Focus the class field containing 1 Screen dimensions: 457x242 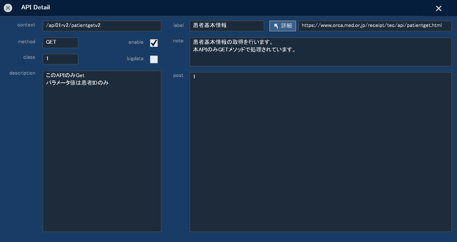click(60, 59)
